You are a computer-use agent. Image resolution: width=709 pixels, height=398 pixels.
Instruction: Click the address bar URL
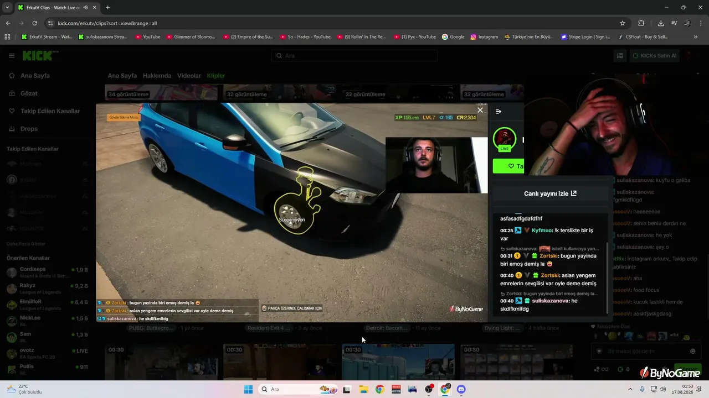[107, 23]
